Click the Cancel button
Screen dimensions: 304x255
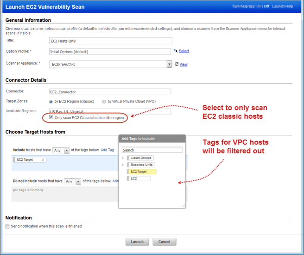coord(165,242)
